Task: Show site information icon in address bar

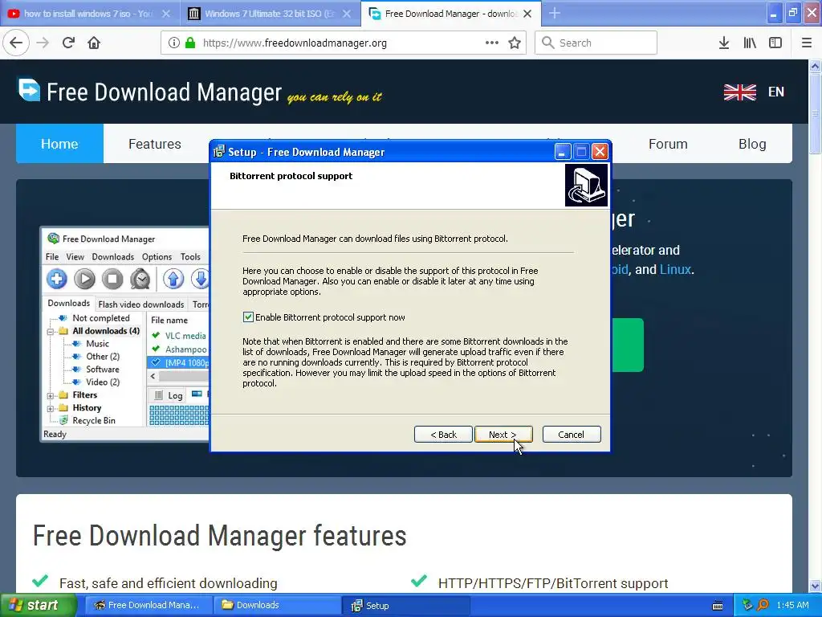Action: 174,43
